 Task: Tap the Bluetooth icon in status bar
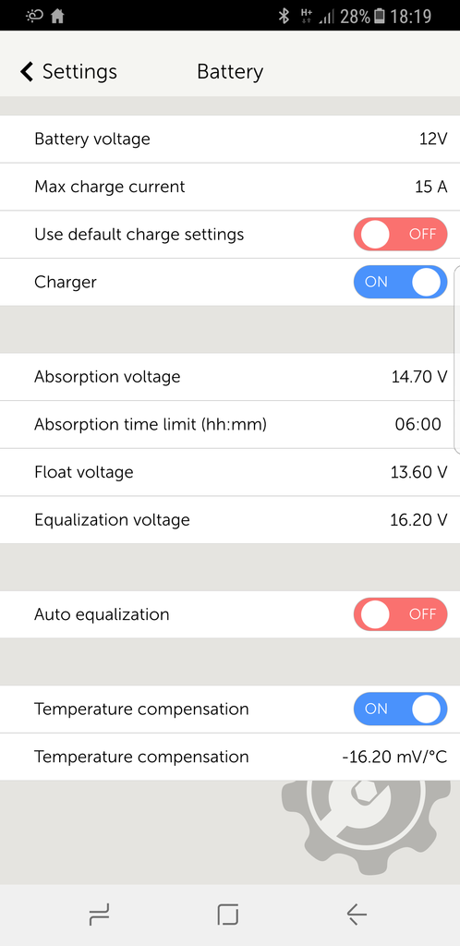coord(284,16)
